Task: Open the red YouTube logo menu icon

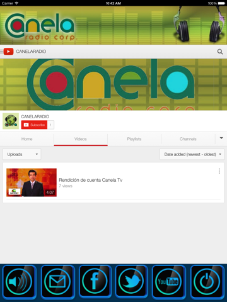Action: (x=8, y=52)
